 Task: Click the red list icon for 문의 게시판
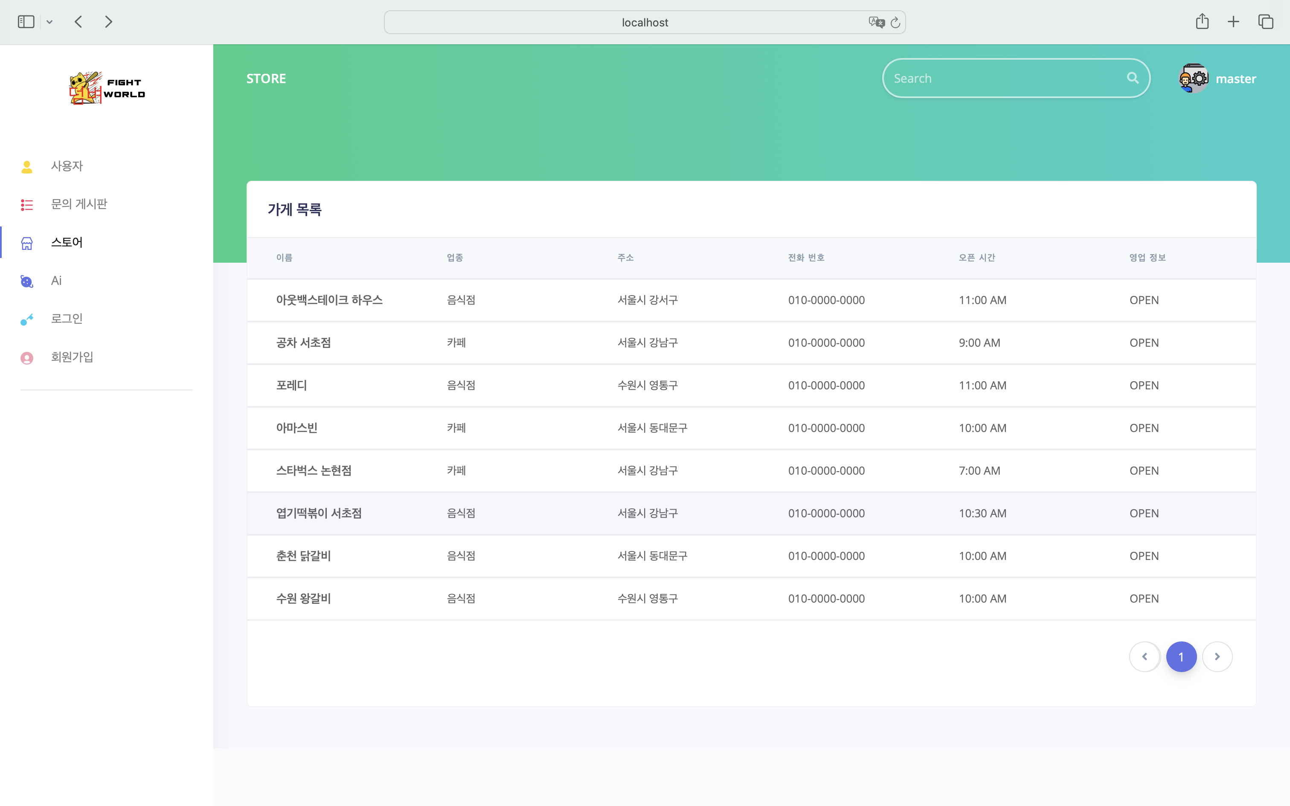point(26,205)
